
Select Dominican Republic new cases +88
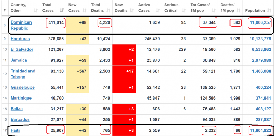pyautogui.click(x=82, y=22)
